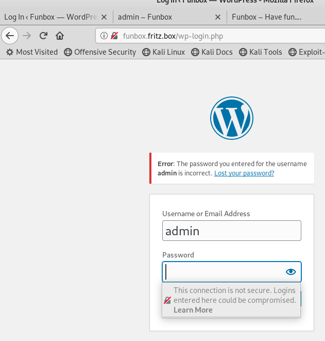Reload the wp-login page
This screenshot has width=325, height=341.
coord(43,36)
